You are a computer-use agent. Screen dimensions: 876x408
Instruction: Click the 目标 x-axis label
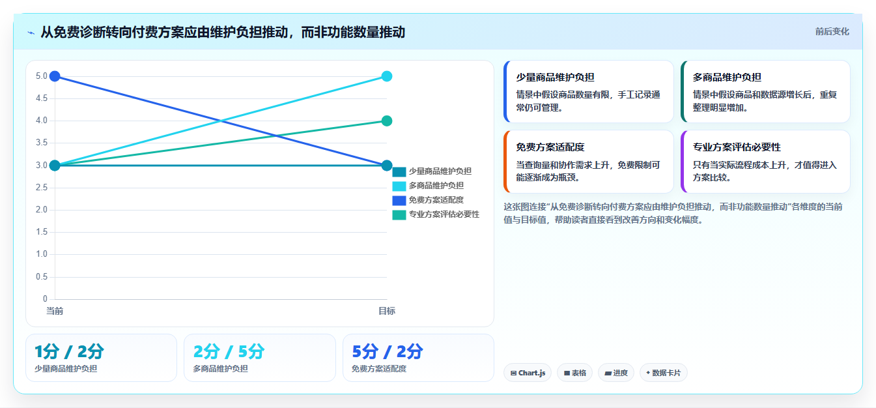click(387, 311)
